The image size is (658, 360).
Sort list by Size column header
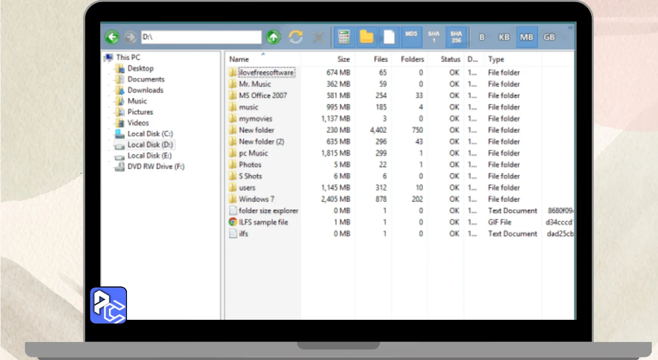[343, 59]
